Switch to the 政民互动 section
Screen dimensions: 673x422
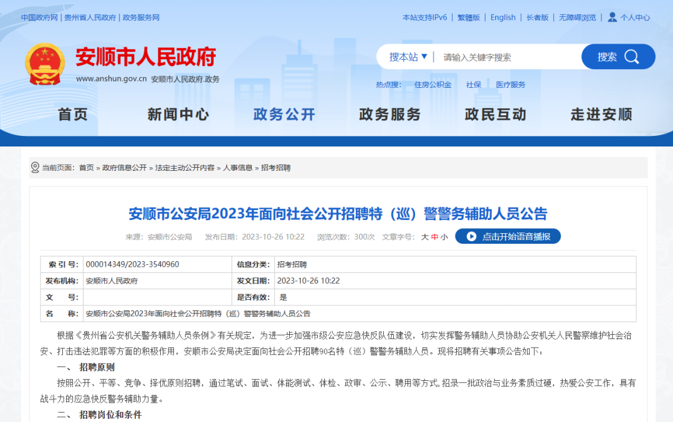[x=495, y=114]
